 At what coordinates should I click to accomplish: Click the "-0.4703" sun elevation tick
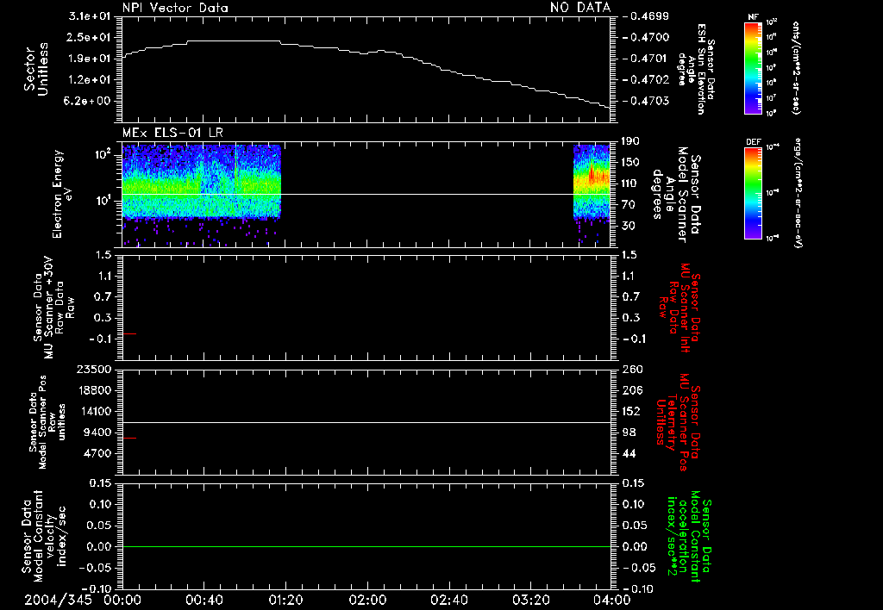tap(647, 101)
